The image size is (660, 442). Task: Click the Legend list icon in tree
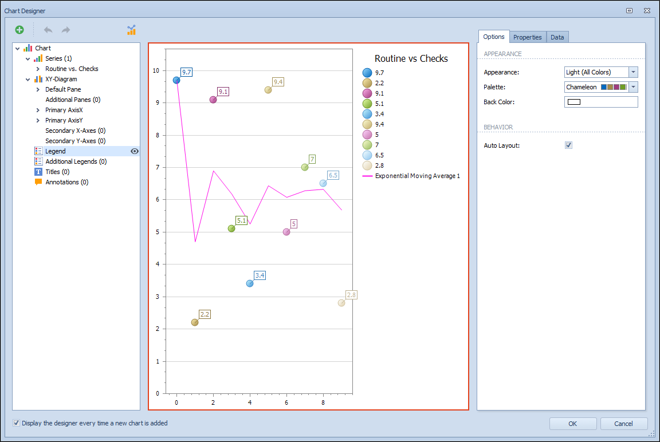coord(38,151)
